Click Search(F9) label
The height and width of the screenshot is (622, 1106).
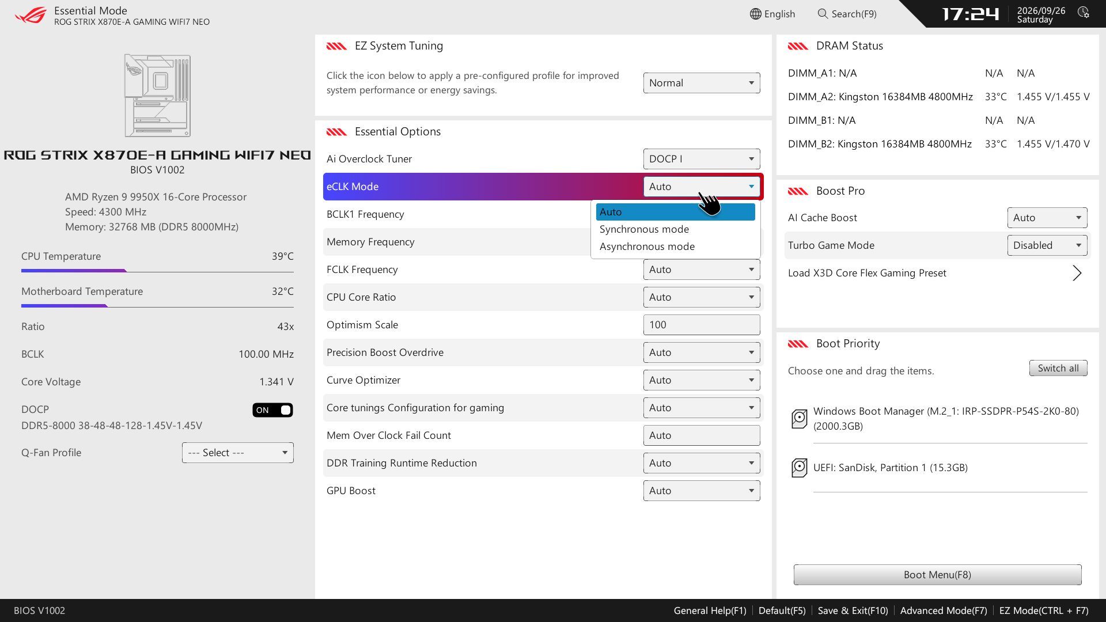pos(854,14)
